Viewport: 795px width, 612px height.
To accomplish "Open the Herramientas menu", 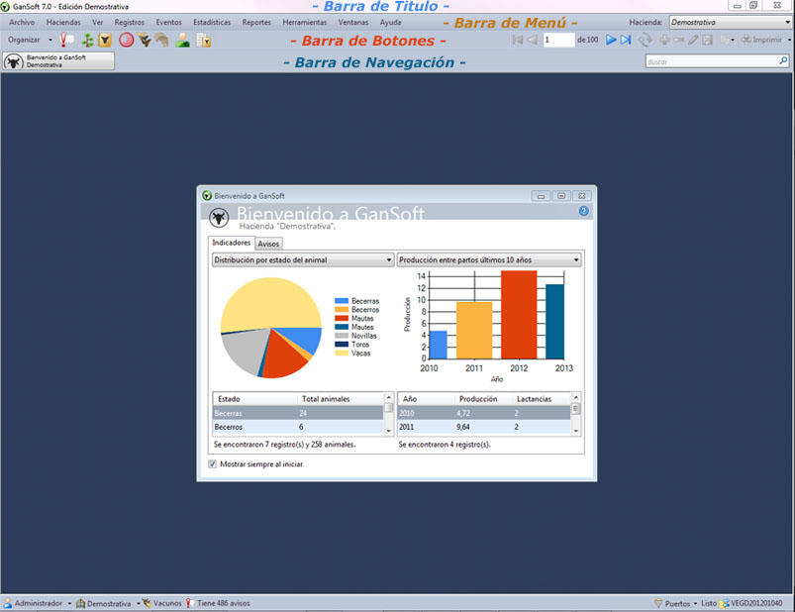I will click(305, 23).
